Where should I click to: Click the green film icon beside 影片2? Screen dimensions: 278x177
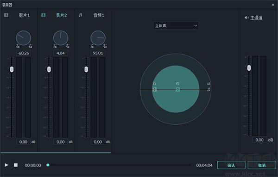coord(44,15)
